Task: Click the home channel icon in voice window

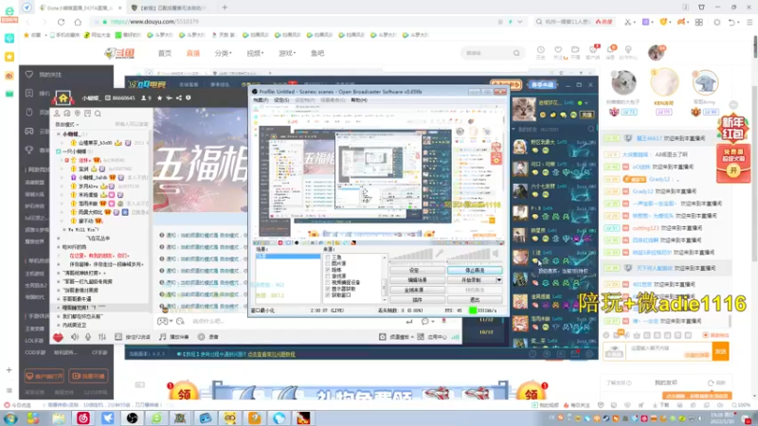Action: click(x=63, y=98)
